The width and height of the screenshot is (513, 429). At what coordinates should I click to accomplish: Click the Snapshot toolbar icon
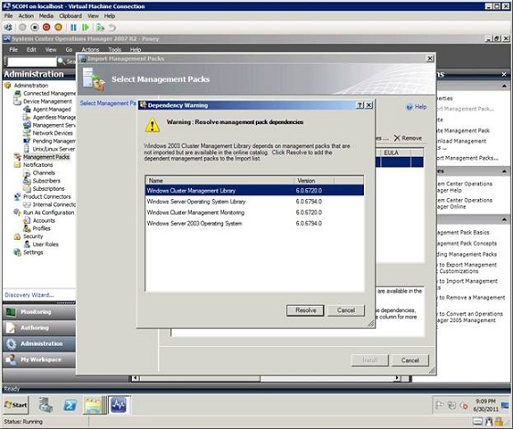tap(100, 27)
